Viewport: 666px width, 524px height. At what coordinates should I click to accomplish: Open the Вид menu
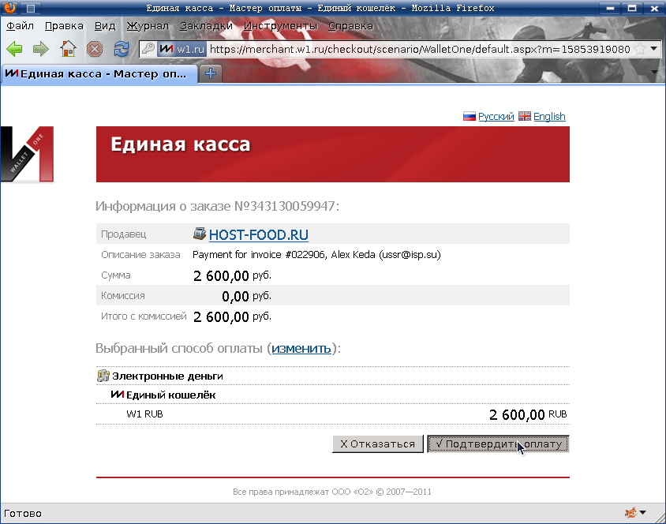point(105,26)
